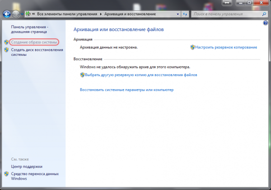
Task: Open 'Настроить резервное копирование' link
Action: click(x=226, y=47)
